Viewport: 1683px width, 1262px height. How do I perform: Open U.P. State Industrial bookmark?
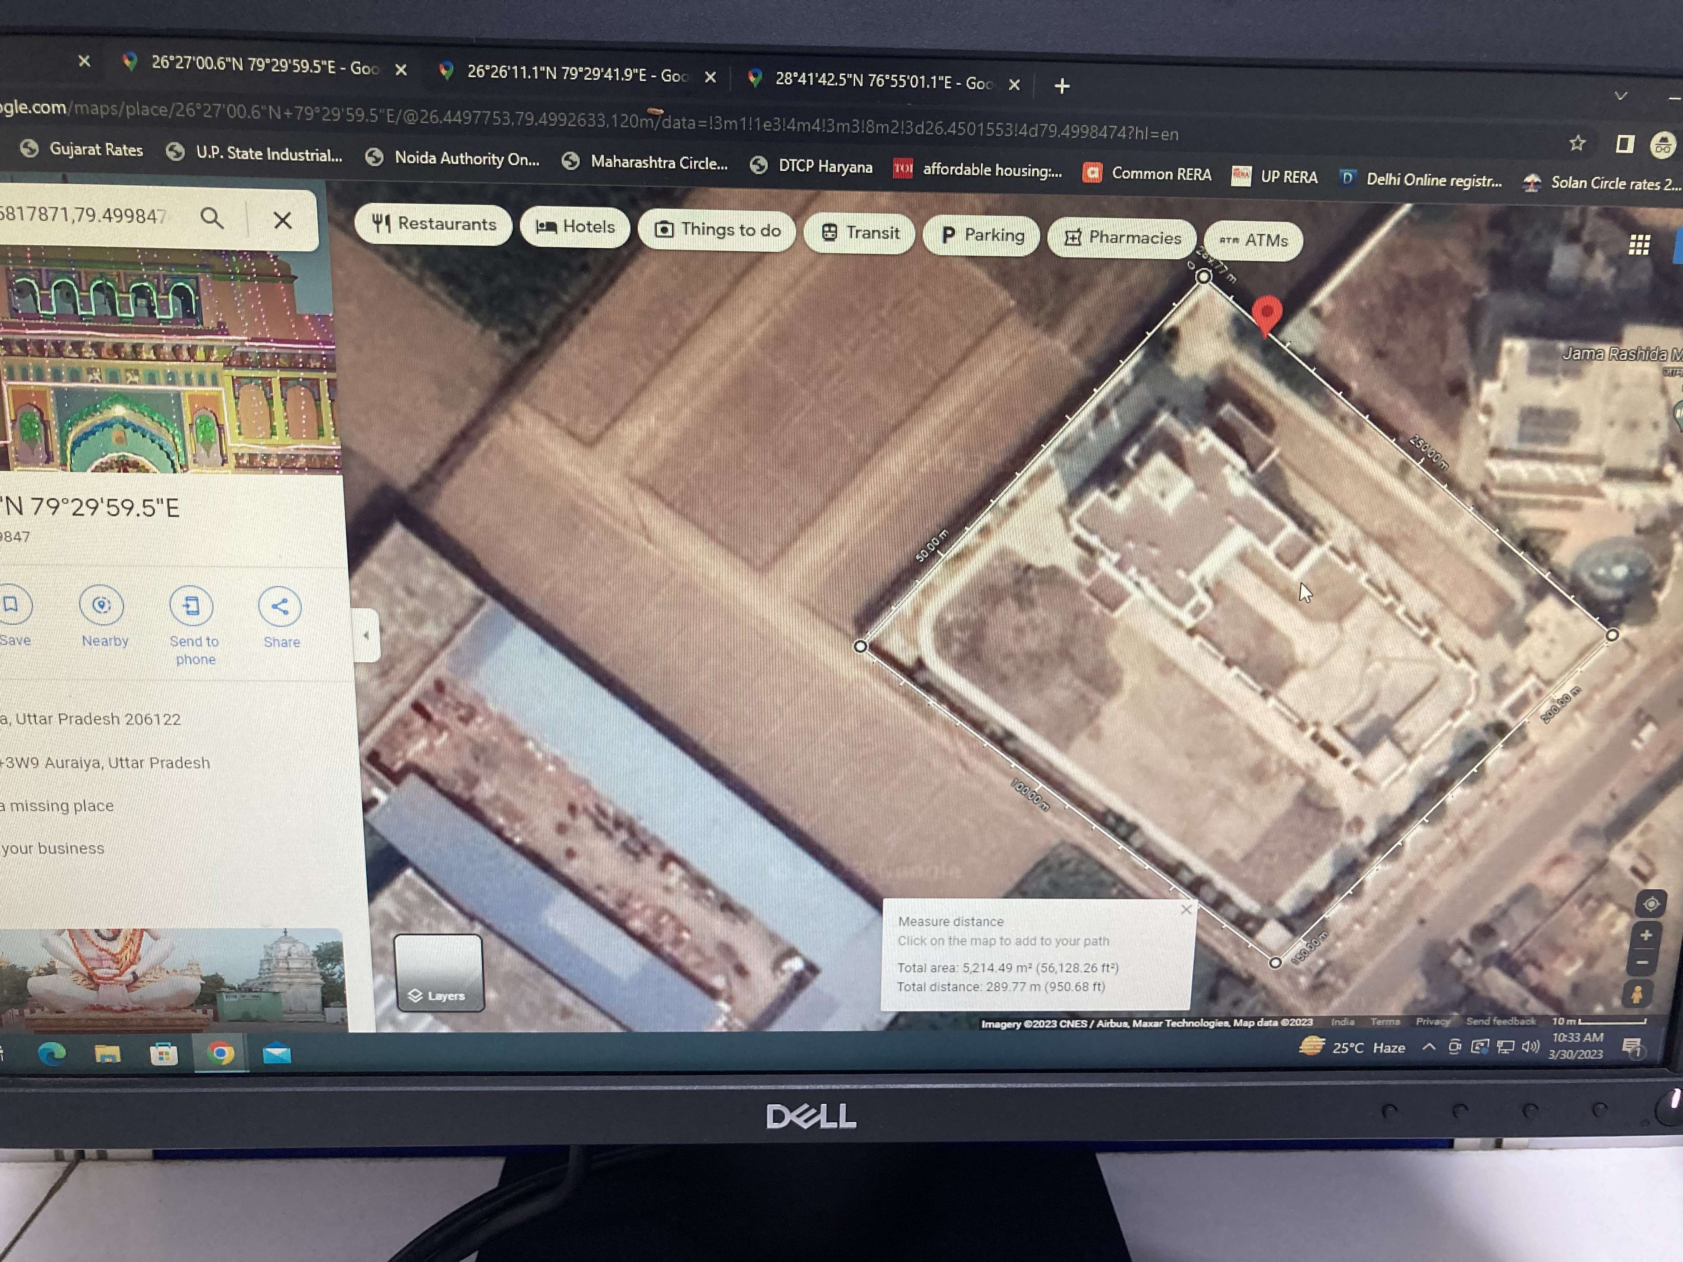pyautogui.click(x=255, y=153)
